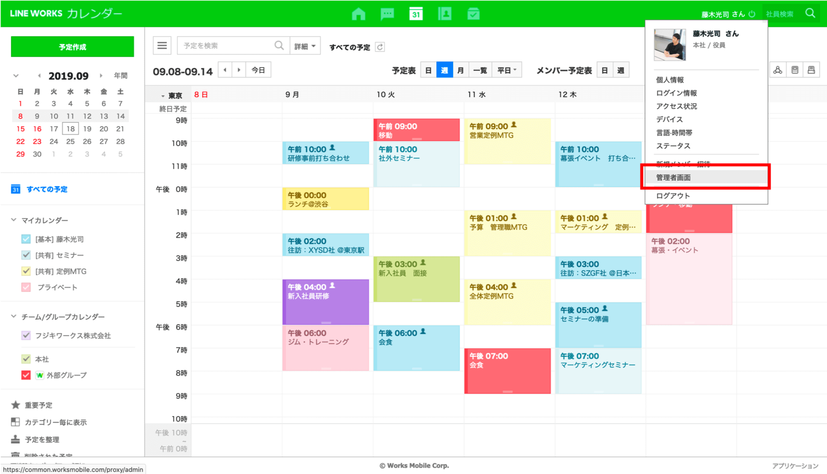The width and height of the screenshot is (827, 474).
Task: Choose ログアウト from the user menu
Action: (x=673, y=196)
